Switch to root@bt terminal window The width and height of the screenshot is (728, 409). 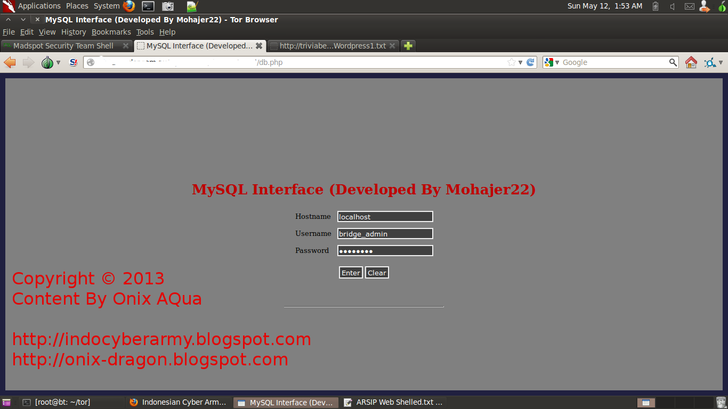coord(72,403)
